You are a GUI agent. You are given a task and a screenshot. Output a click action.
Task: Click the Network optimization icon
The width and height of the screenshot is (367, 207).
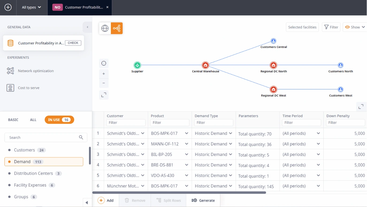[10, 71]
